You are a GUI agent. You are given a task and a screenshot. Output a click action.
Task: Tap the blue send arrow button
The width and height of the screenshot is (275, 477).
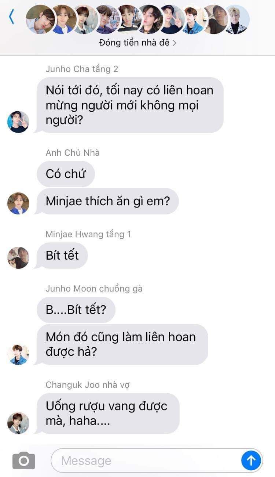pos(251,460)
